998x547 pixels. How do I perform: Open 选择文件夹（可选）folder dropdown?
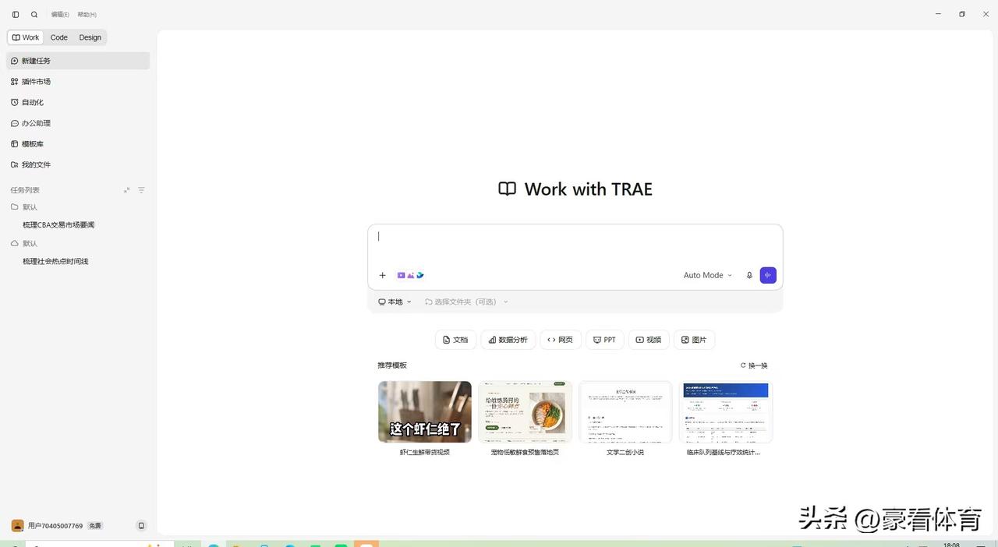click(x=466, y=302)
